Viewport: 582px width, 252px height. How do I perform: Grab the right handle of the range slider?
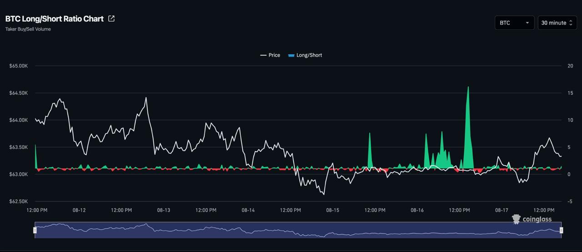(562, 230)
